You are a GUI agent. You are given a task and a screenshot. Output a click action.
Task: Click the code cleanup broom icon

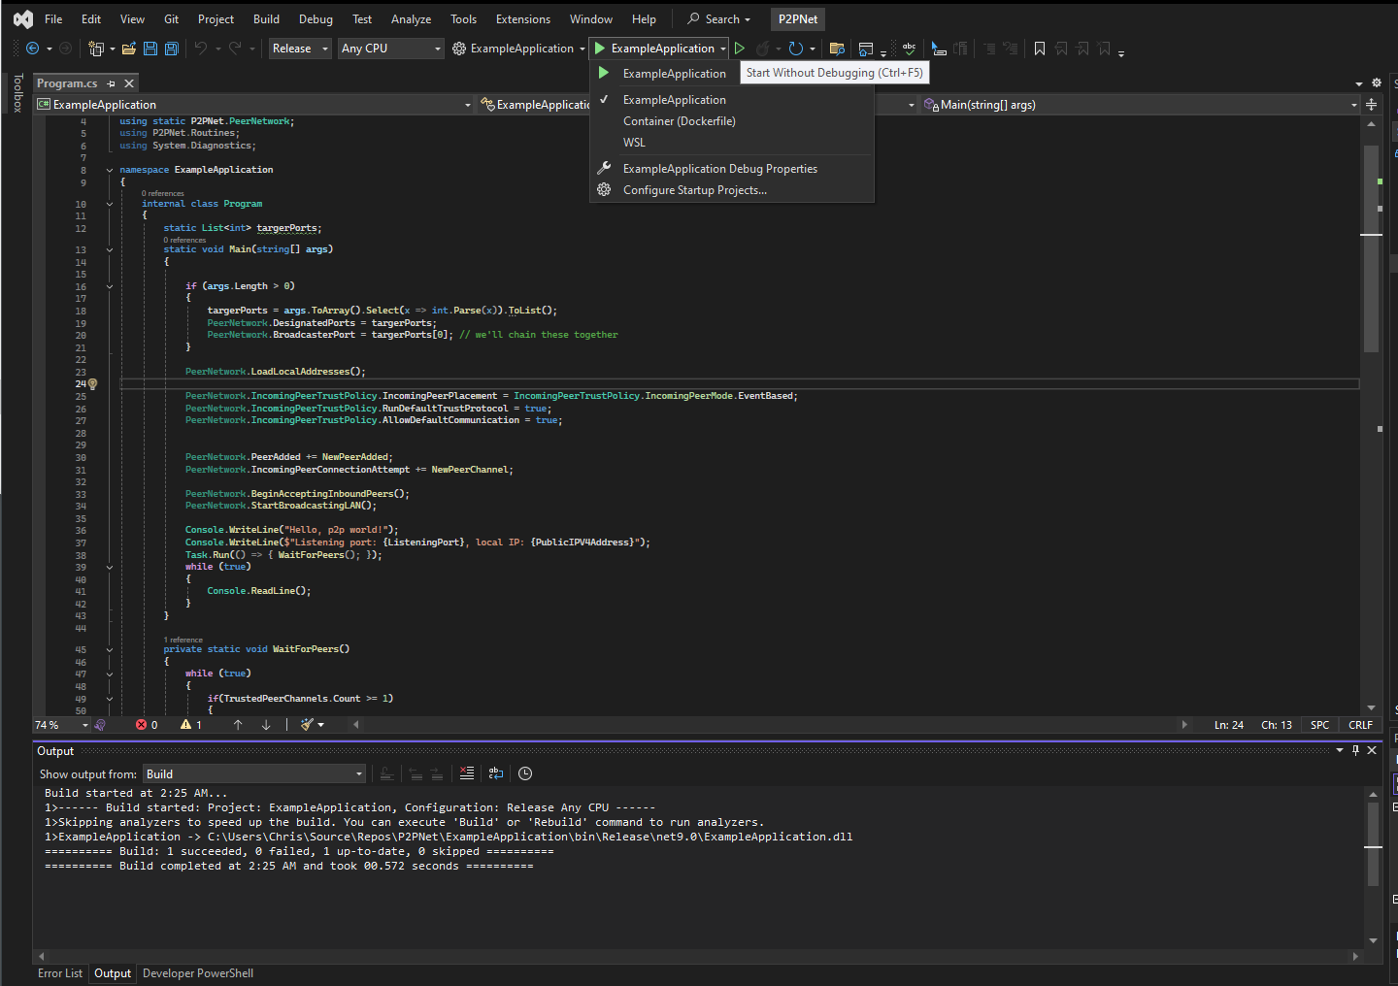[307, 725]
